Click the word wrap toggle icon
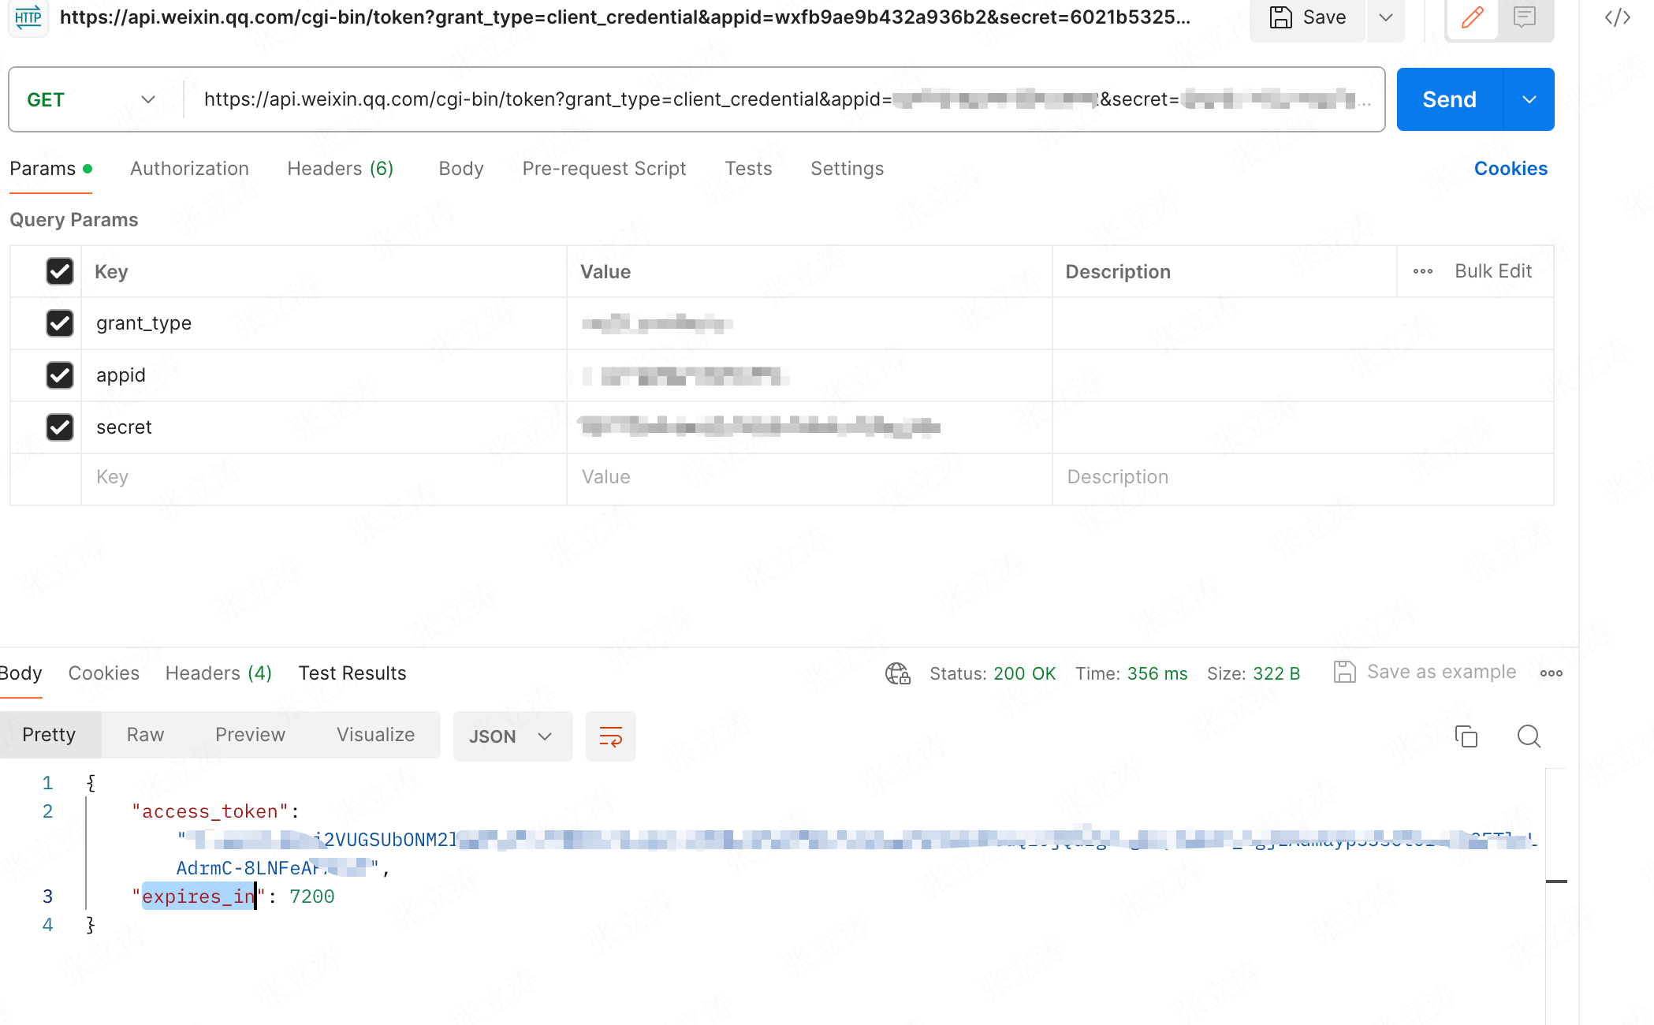 click(x=610, y=736)
